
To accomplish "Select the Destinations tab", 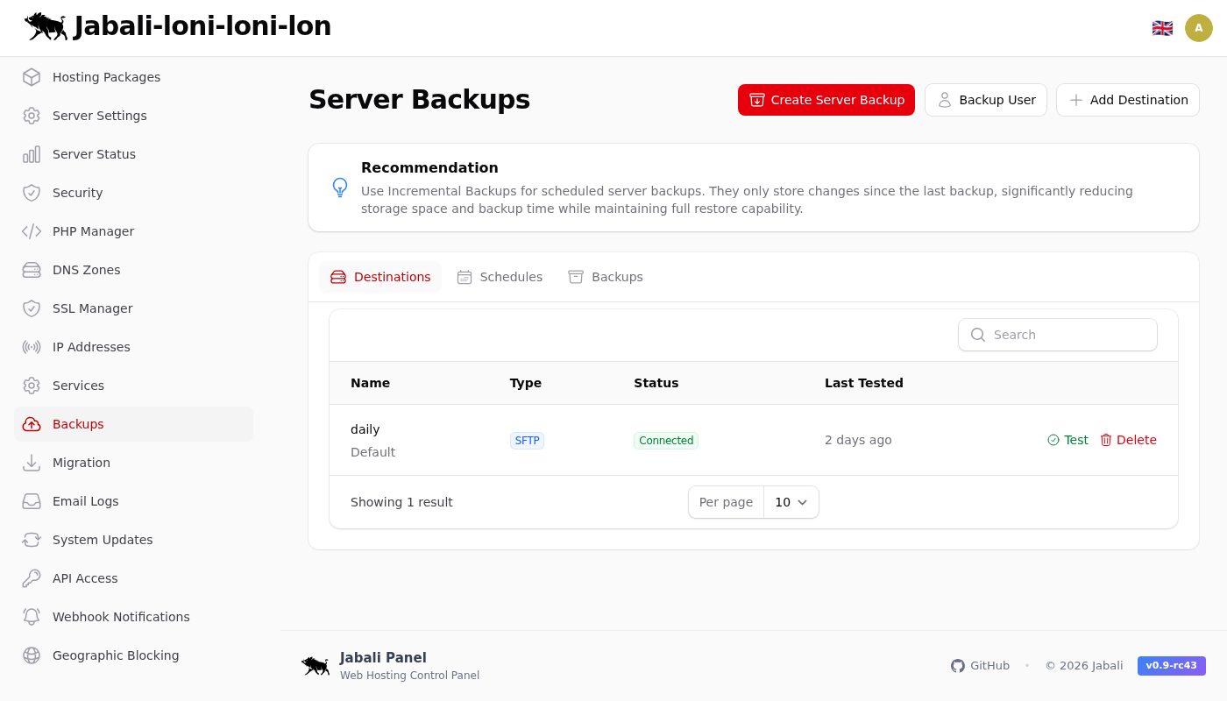I will click(x=380, y=277).
